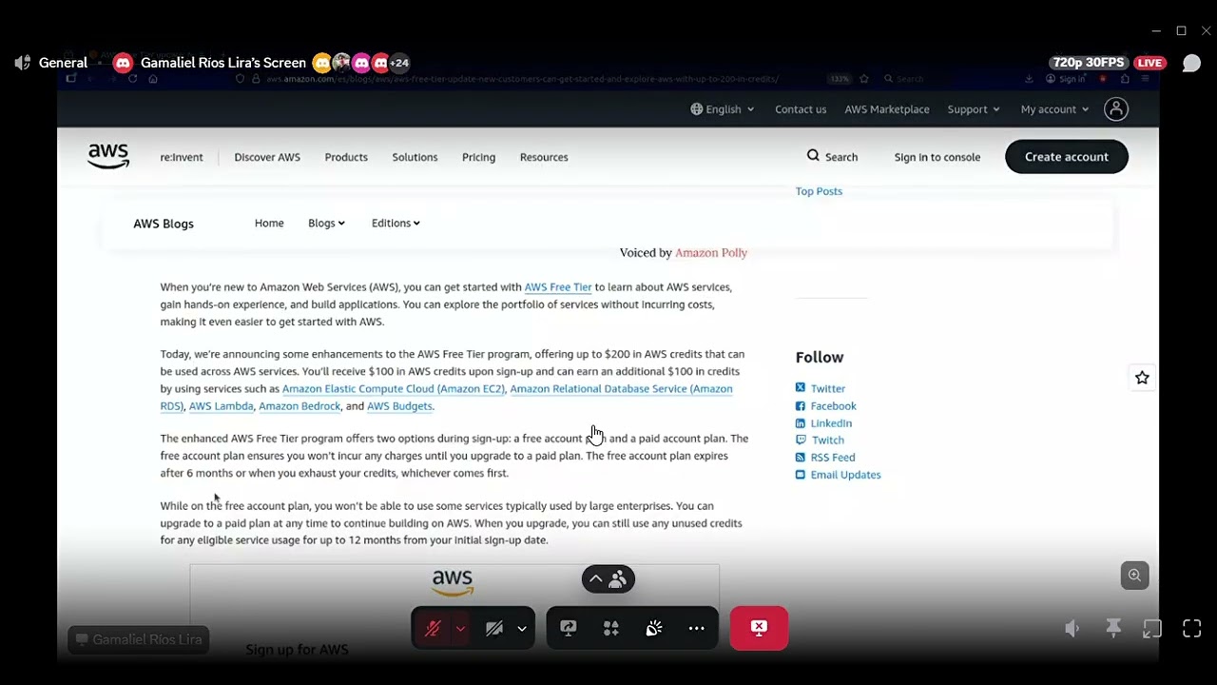
Task: Open the Amazon Bedrock link
Action: click(299, 405)
